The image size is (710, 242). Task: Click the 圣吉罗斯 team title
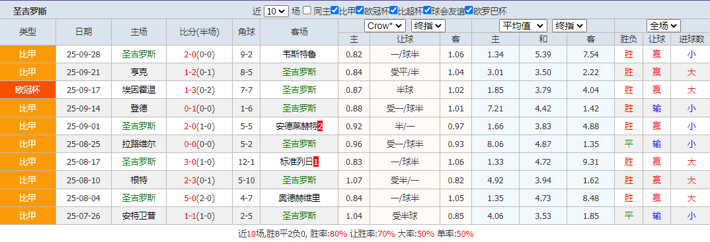tap(30, 11)
